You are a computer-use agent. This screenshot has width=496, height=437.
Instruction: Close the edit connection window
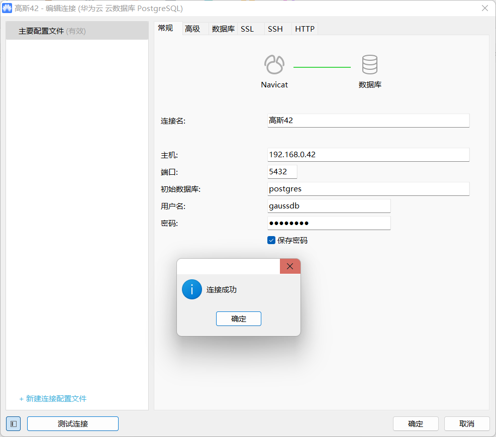pos(484,8)
